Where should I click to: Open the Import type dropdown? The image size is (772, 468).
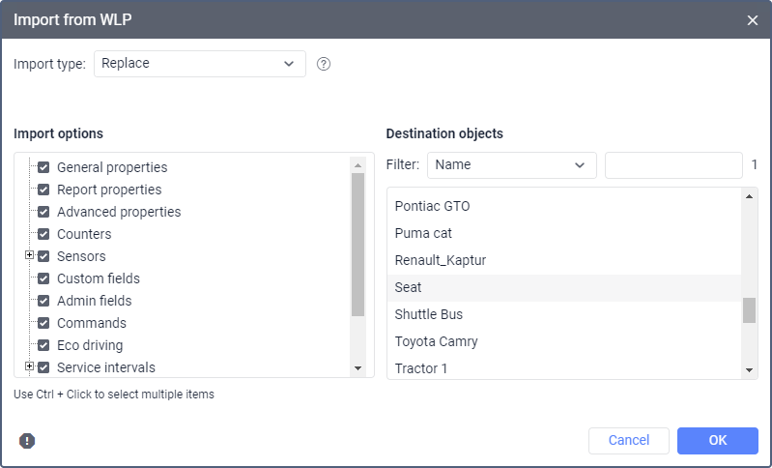tap(199, 64)
